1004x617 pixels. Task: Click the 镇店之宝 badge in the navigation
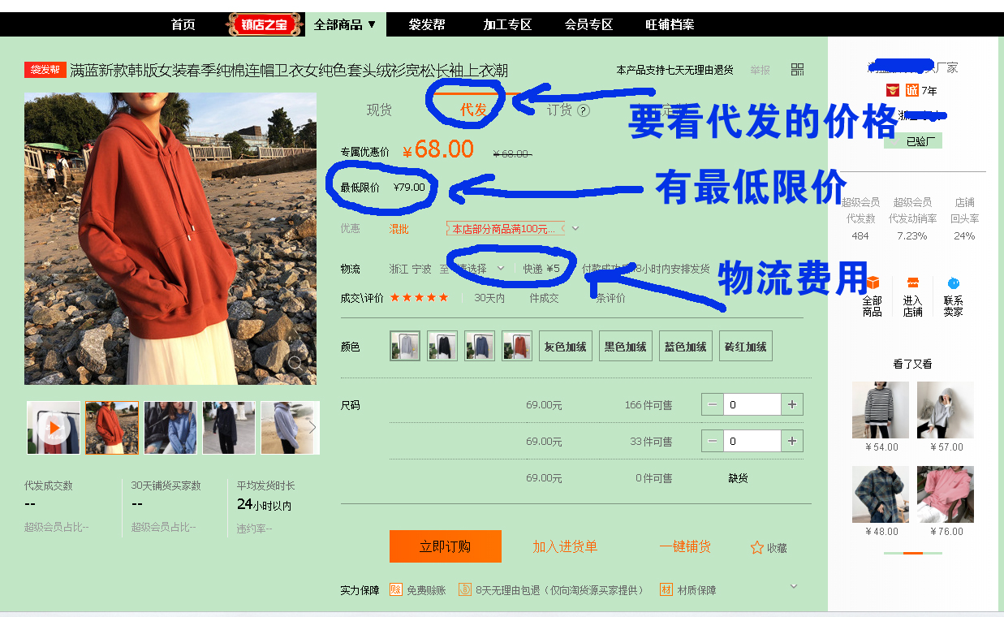pos(264,24)
